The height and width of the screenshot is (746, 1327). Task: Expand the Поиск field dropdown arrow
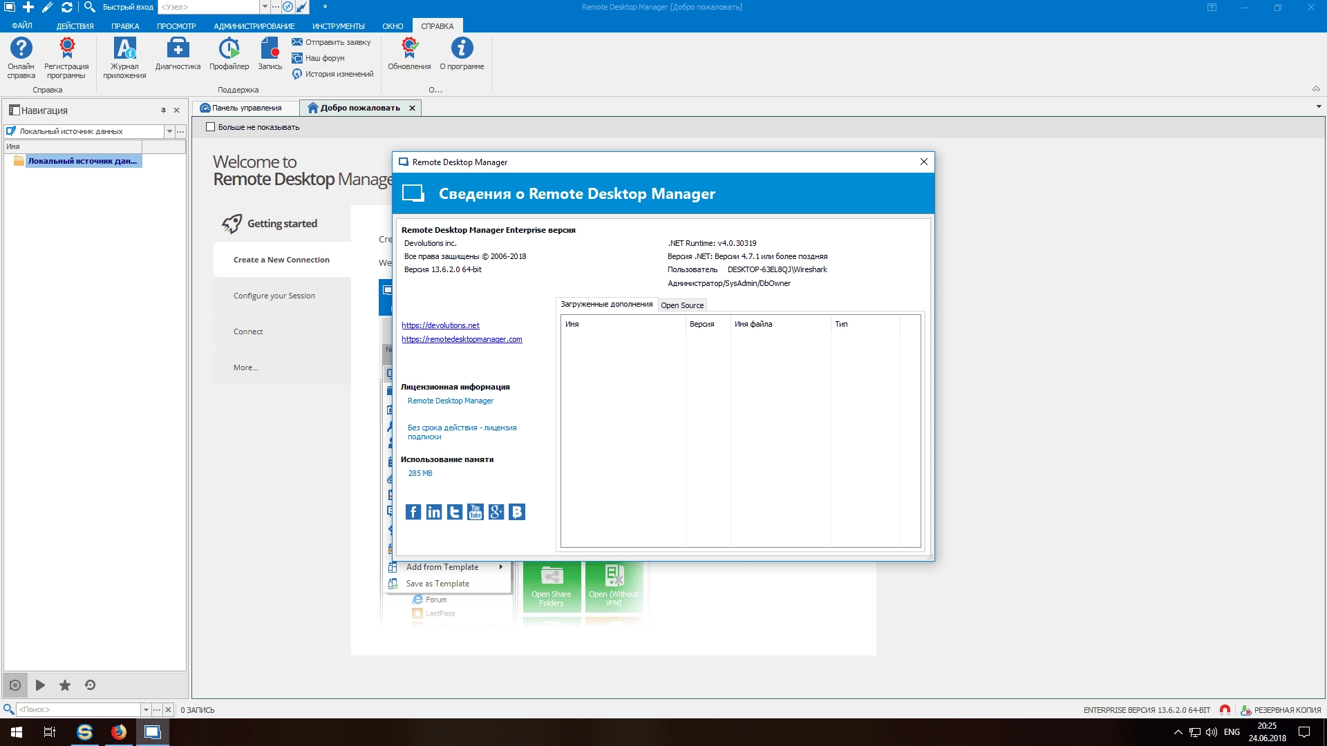tap(146, 709)
